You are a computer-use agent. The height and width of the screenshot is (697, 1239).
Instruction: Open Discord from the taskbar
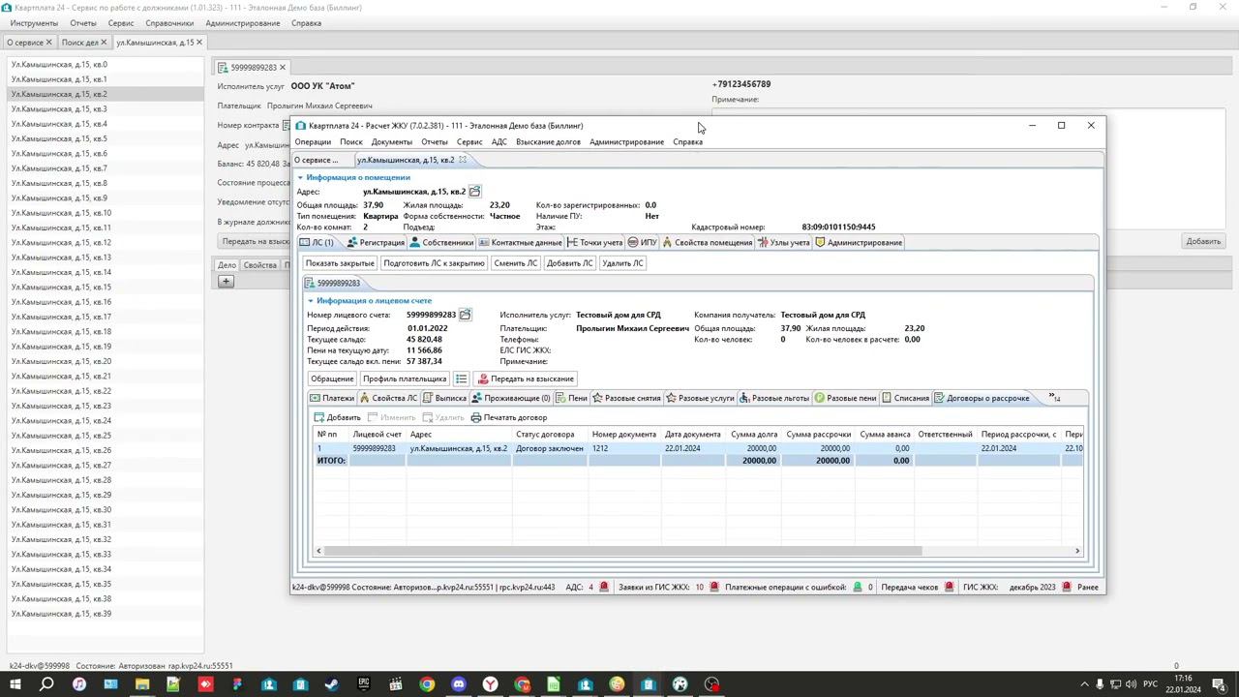click(x=459, y=684)
